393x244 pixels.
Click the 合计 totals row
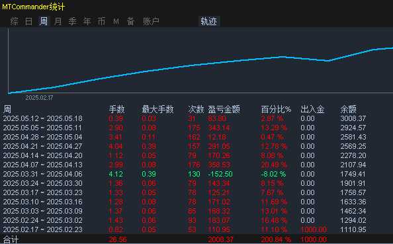196,239
